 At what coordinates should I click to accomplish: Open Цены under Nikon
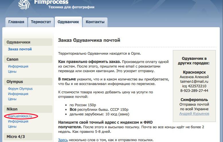pos(12,126)
